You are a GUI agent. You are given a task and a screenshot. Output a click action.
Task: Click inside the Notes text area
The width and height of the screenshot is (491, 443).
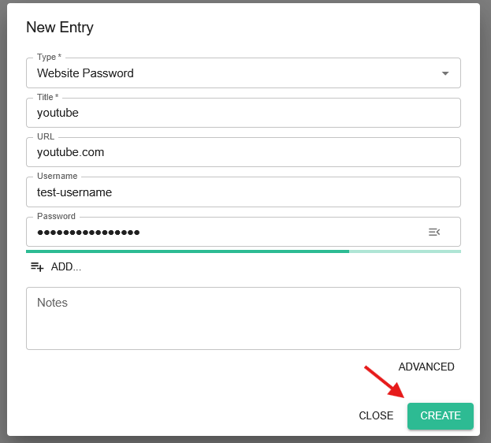coord(244,318)
